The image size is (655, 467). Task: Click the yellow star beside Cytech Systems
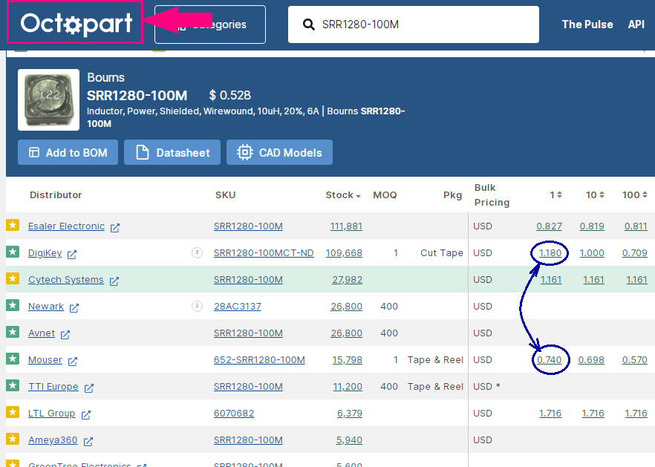point(13,278)
